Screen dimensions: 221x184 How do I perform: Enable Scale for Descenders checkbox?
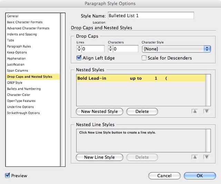pos(144,58)
